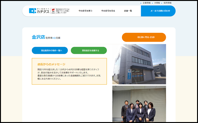
Task: Open the 採用情報 link at top
Action: click(x=167, y=3)
